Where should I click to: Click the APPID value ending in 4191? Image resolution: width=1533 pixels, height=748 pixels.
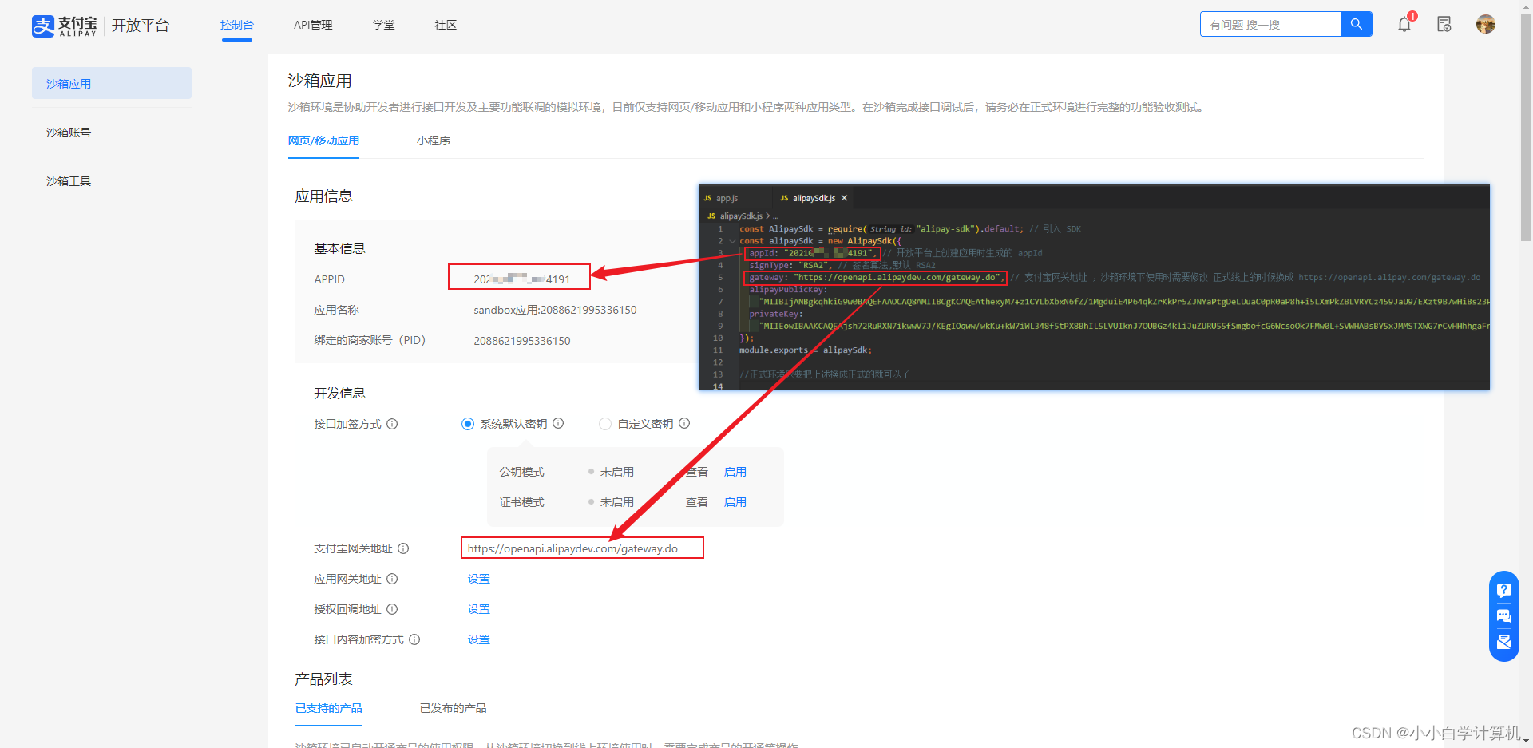[522, 279]
